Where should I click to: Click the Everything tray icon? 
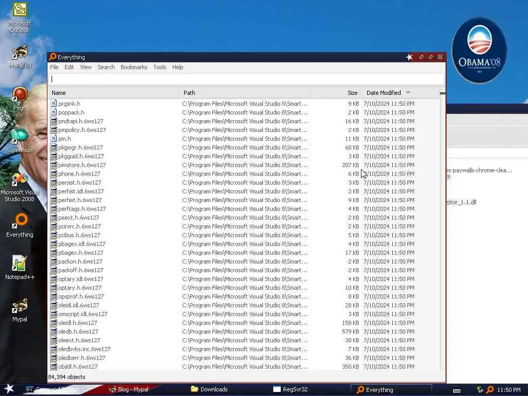tap(490, 390)
